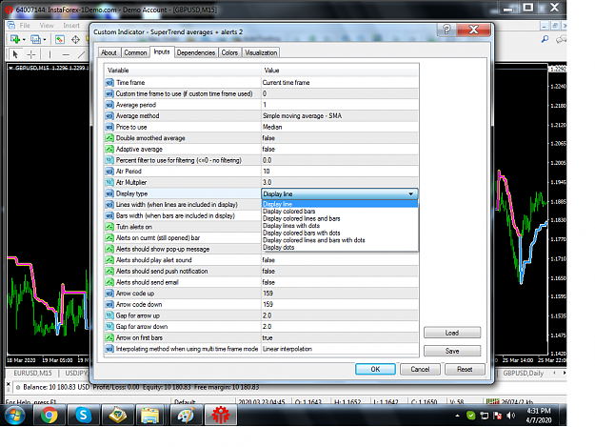Open Paint from taskbar

click(x=186, y=415)
